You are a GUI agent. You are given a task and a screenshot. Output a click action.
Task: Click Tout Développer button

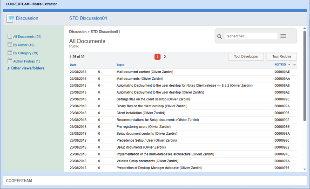(246, 57)
